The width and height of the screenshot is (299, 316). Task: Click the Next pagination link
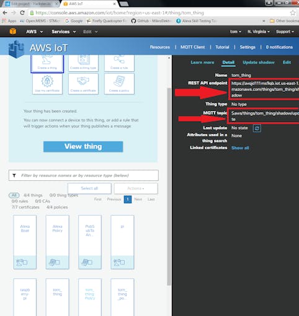click(x=138, y=200)
